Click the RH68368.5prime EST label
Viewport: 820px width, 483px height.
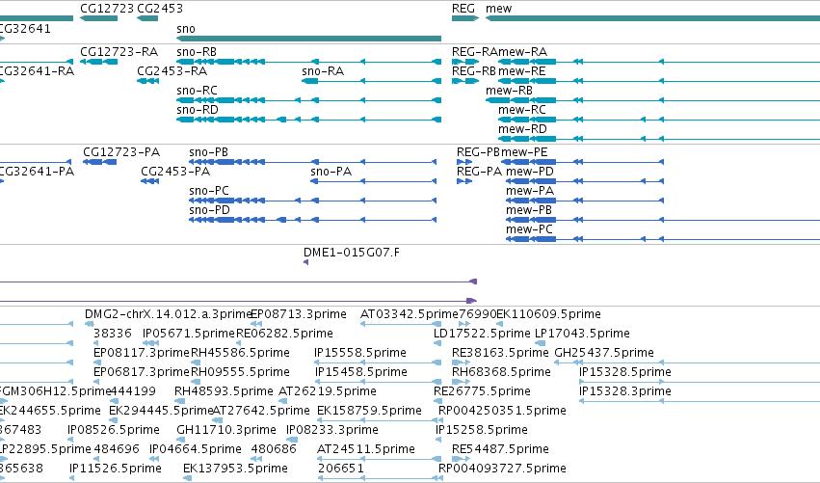pyautogui.click(x=501, y=372)
